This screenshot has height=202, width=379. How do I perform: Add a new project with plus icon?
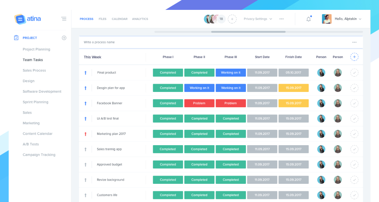click(x=64, y=38)
